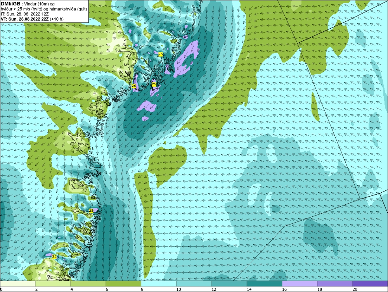Click the yellow "26" maximum gust label
Viewport: 388px width, 292px height.
(134, 86)
